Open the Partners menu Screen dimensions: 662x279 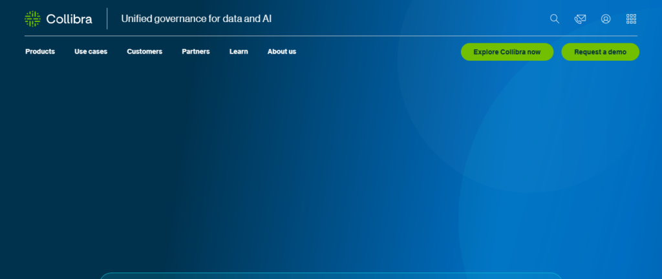[x=196, y=52]
